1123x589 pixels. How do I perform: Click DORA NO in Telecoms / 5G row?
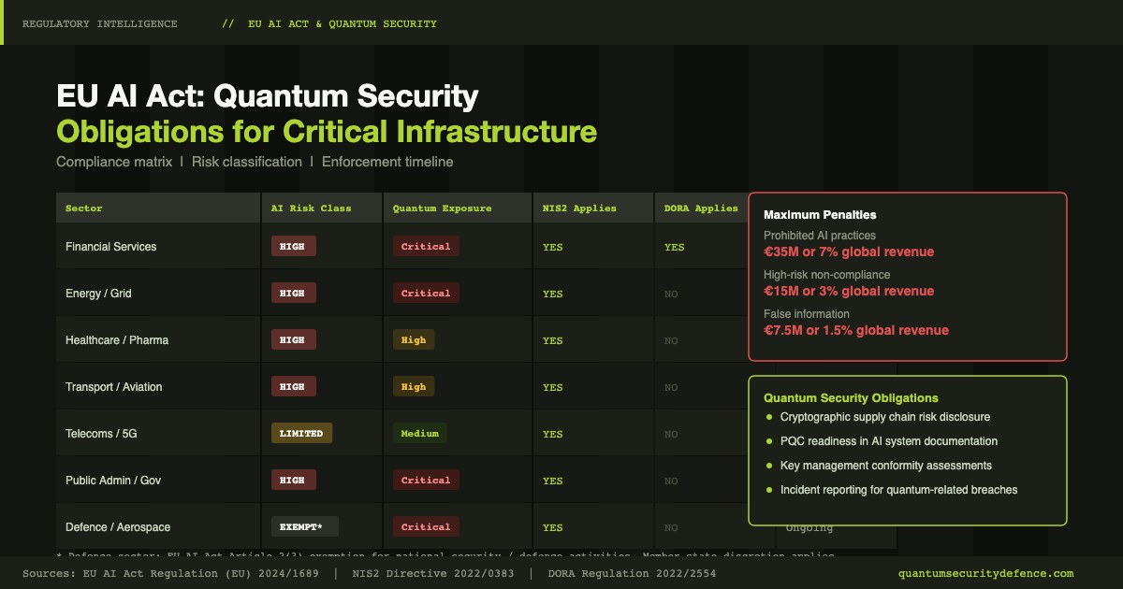(x=671, y=435)
